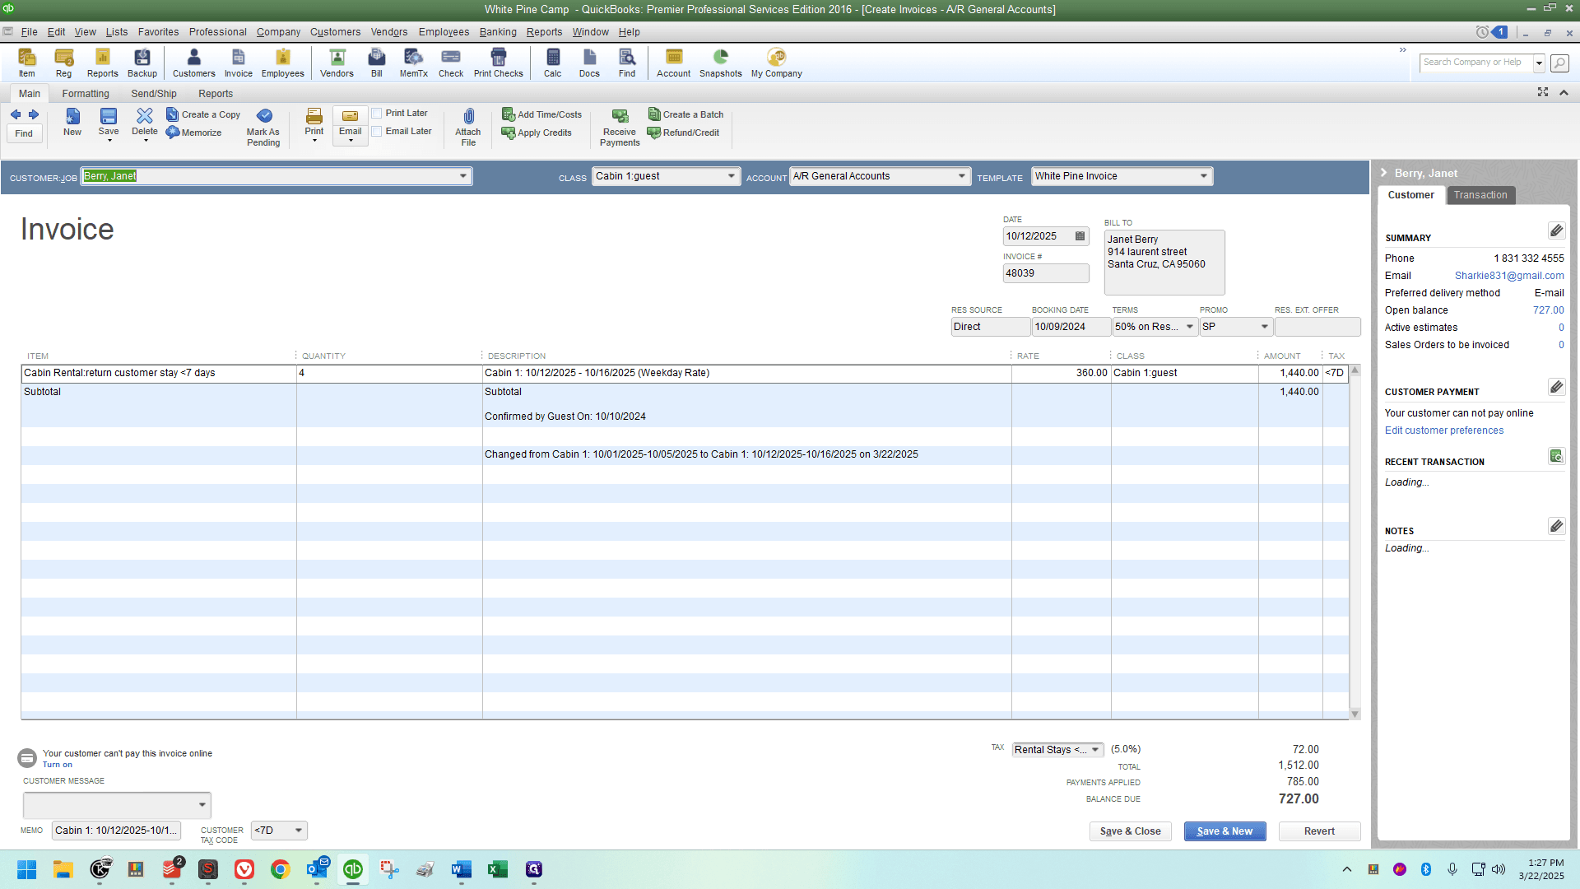Expand the Class dropdown showing Cabin 1:guest
Screen dimensions: 1580x889
click(x=732, y=176)
